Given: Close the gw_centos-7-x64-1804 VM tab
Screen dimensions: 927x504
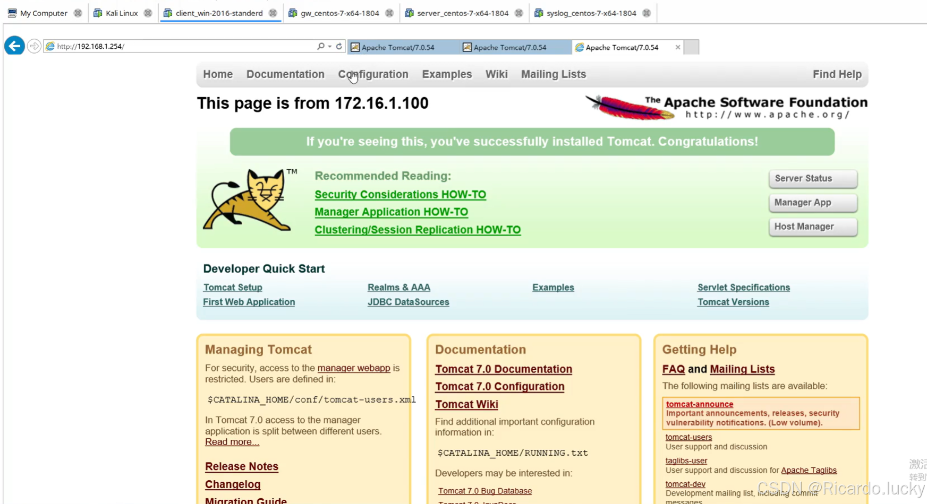Looking at the screenshot, I should pyautogui.click(x=389, y=13).
